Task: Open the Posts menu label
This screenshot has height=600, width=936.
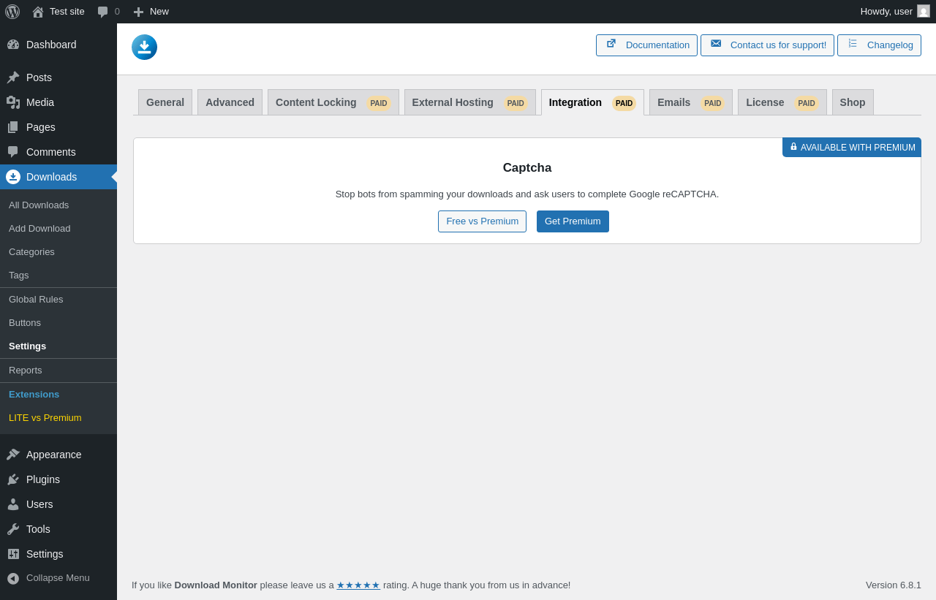Action: point(39,77)
